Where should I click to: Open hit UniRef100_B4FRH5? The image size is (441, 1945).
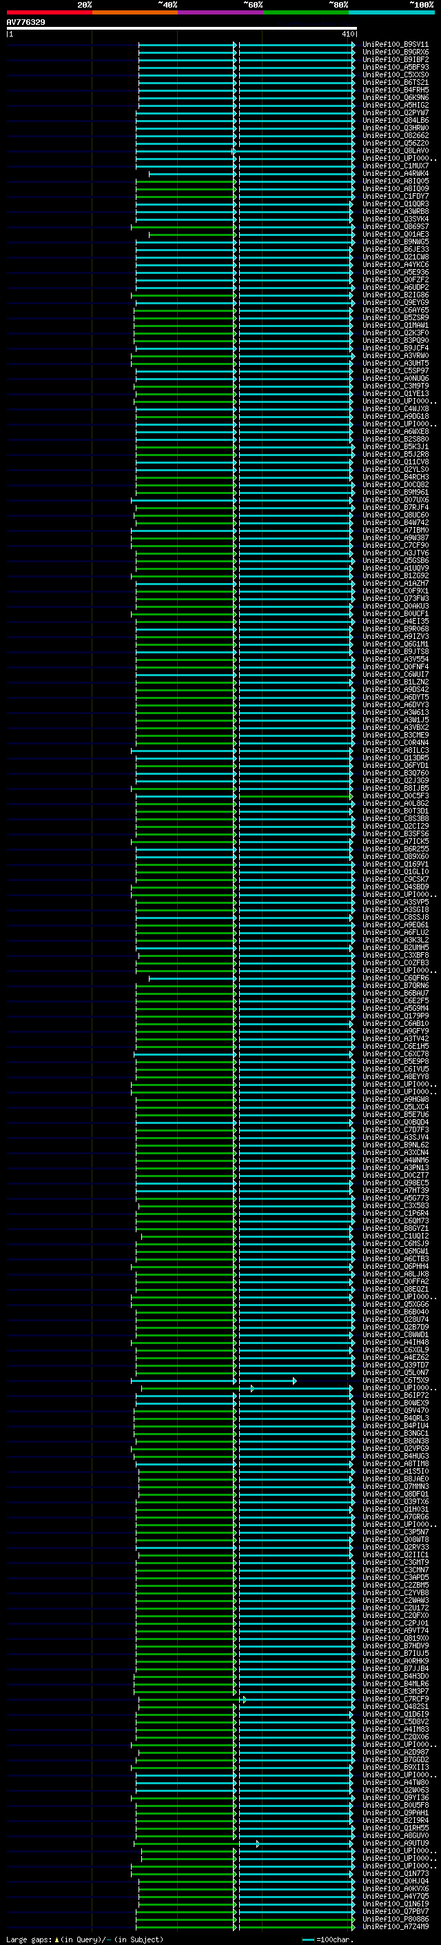[396, 90]
